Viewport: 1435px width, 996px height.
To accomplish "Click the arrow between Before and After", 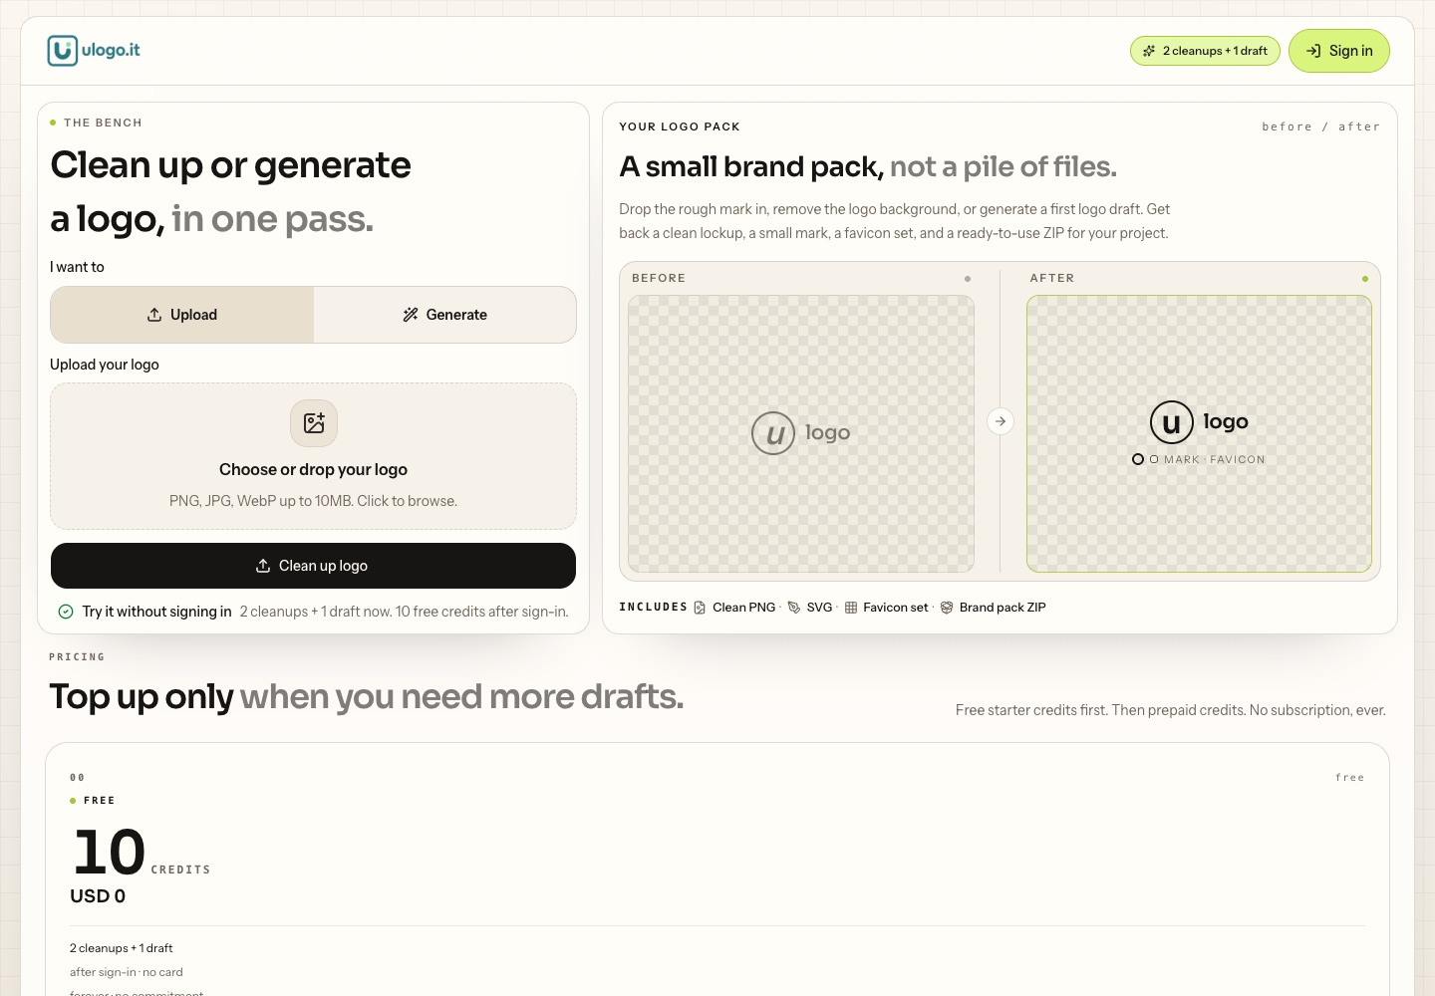I will click(x=1001, y=421).
